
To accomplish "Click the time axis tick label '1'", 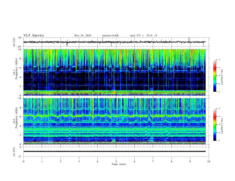I will pyautogui.click(x=42, y=161).
